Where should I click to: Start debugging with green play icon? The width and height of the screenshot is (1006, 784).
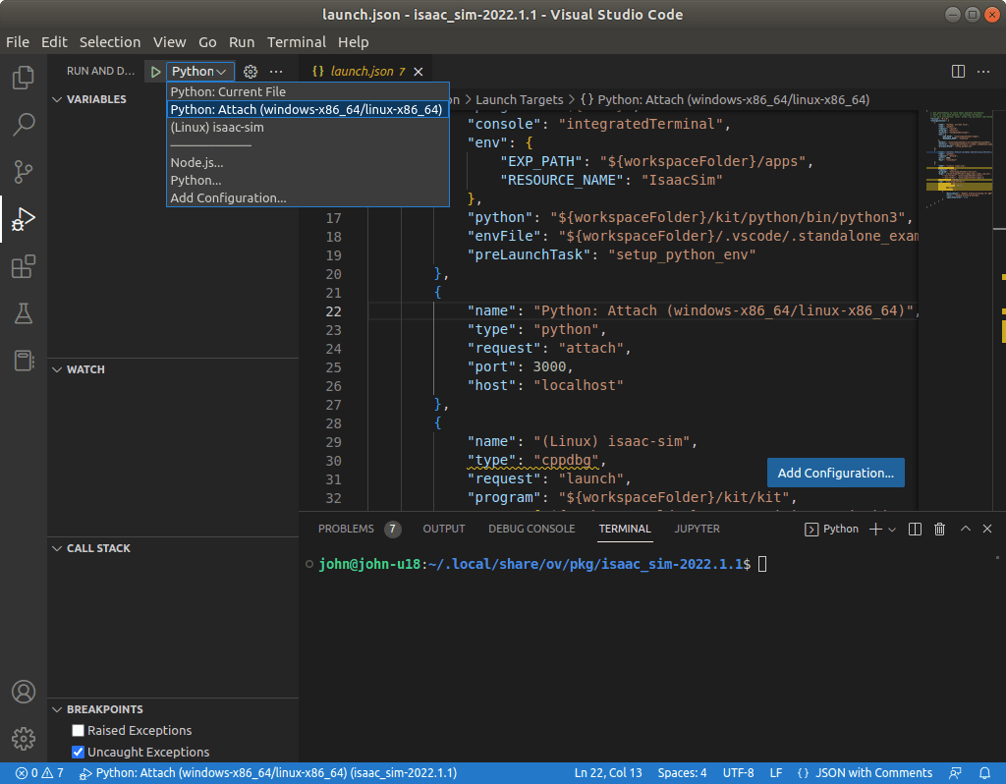[x=155, y=72]
